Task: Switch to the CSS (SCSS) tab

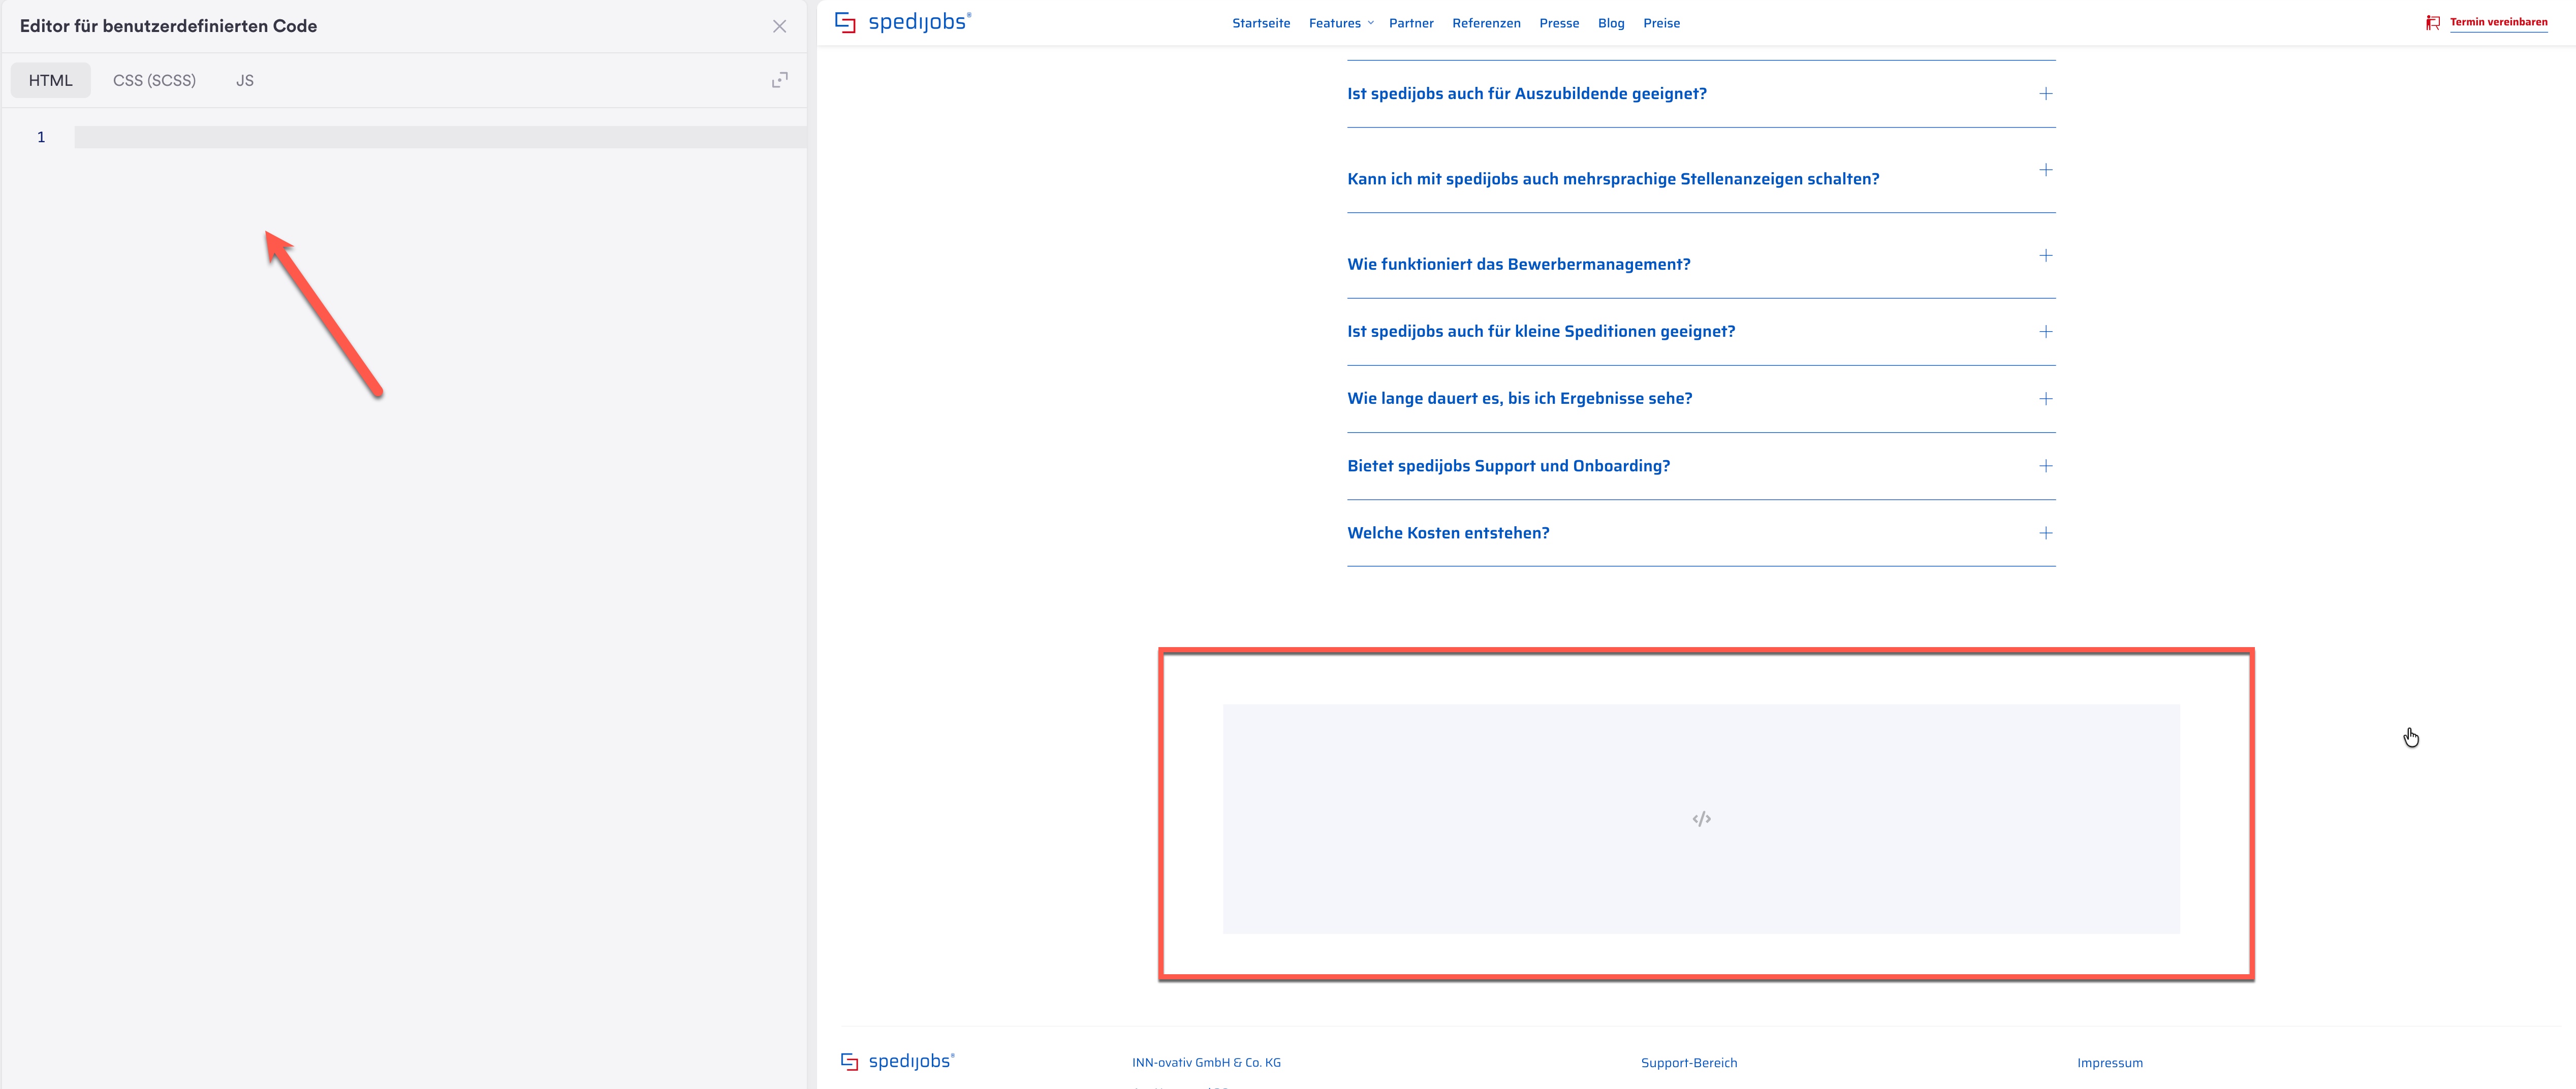Action: (154, 80)
